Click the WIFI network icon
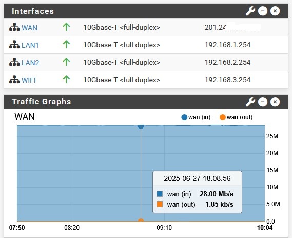The width and height of the screenshot is (292, 238). click(14, 79)
